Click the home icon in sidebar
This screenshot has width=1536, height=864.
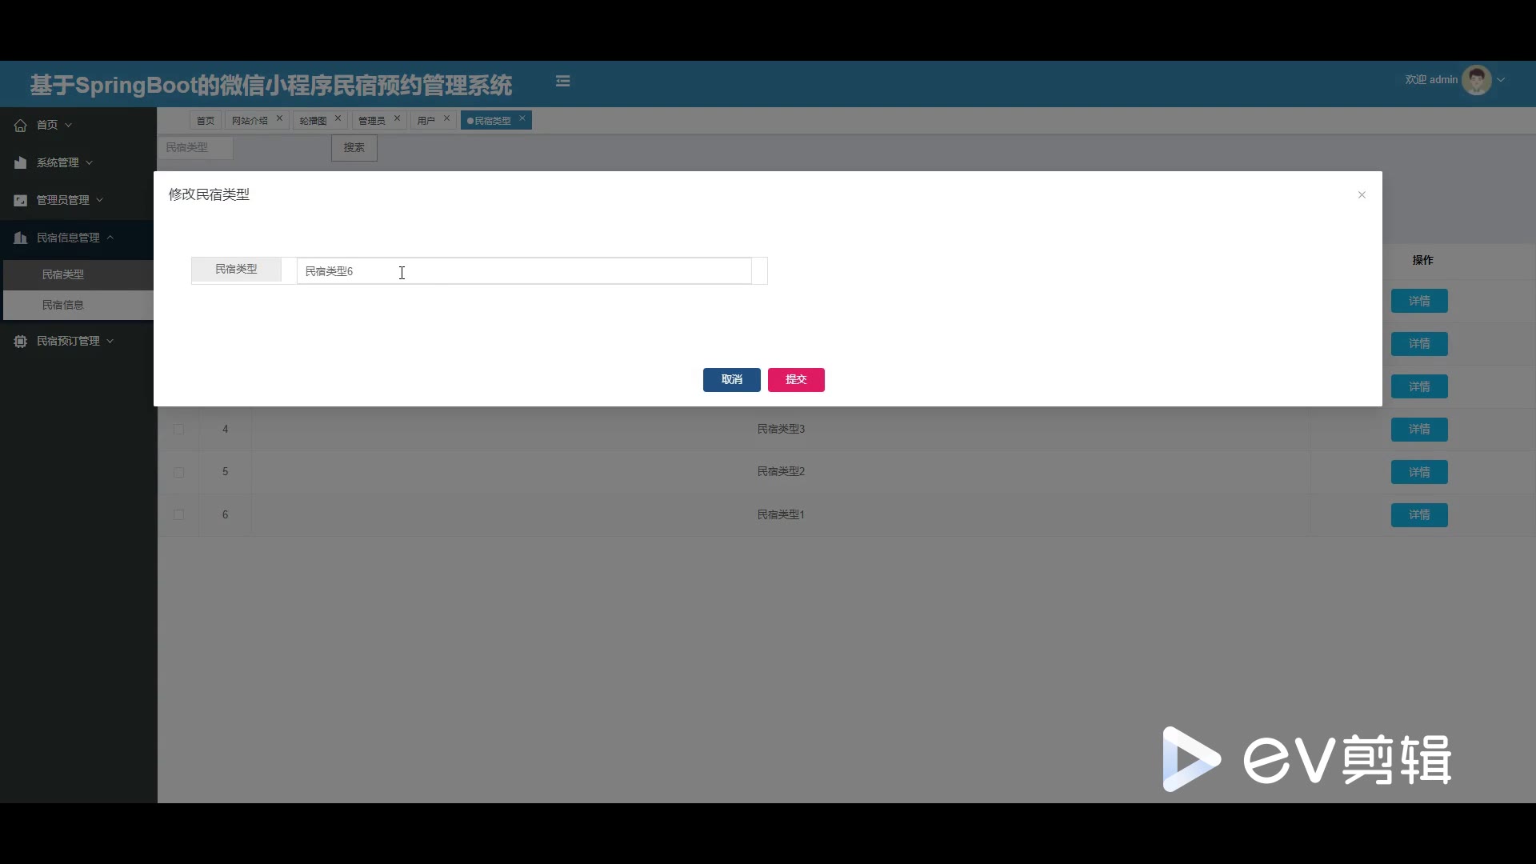(x=21, y=126)
